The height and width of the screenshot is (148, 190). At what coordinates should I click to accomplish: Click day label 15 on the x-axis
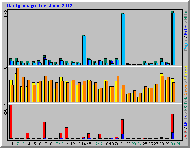(89, 144)
